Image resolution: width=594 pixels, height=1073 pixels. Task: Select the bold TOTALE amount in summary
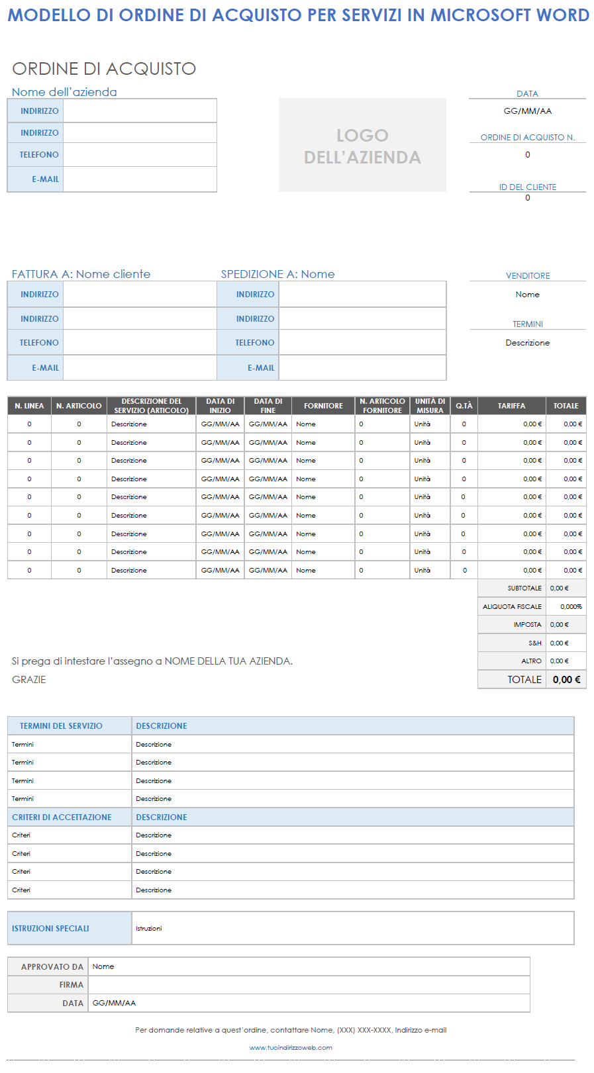[x=566, y=679]
